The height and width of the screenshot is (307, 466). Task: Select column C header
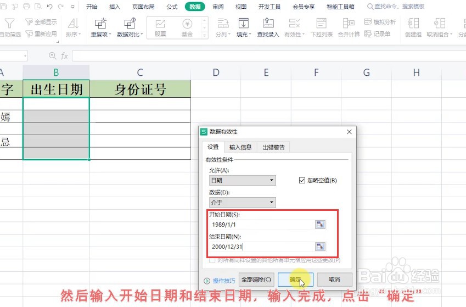140,72
